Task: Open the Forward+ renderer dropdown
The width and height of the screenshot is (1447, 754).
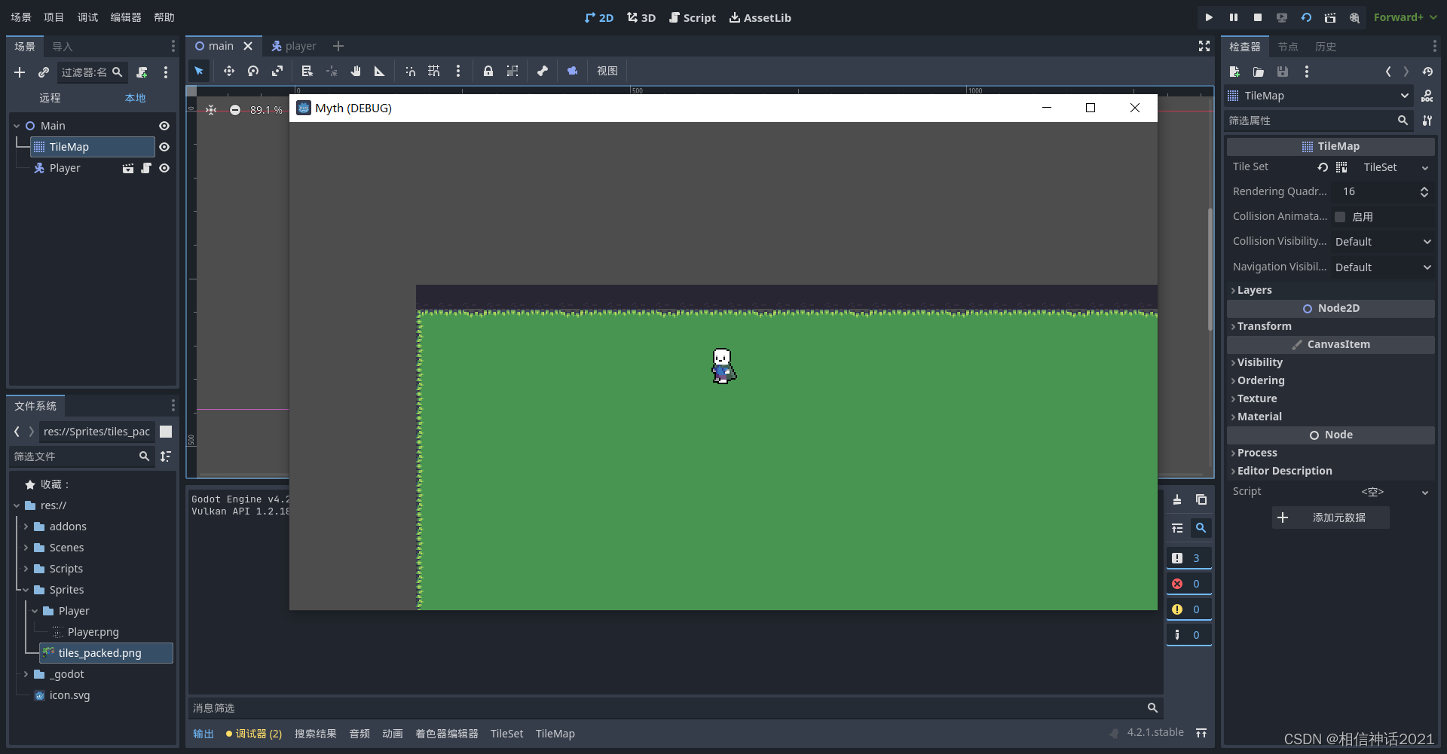Action: tap(1405, 17)
